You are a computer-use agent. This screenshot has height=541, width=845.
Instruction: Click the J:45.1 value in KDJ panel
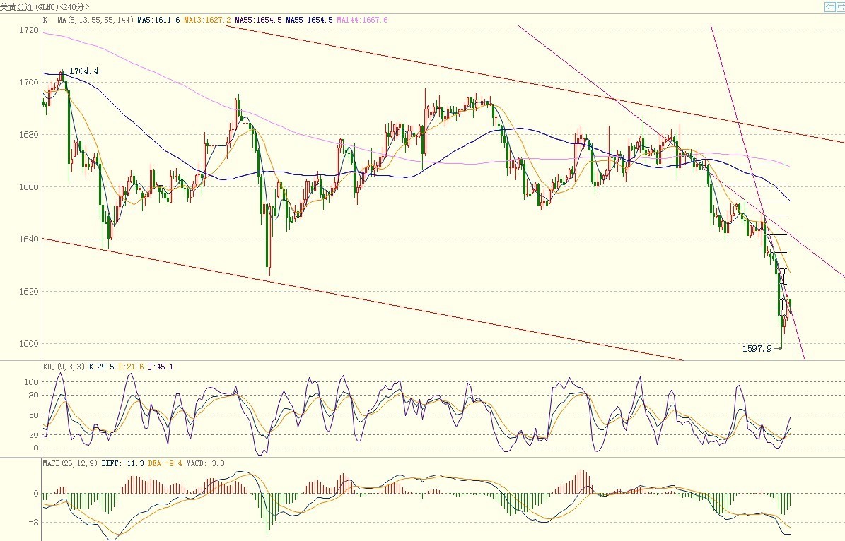click(x=161, y=367)
